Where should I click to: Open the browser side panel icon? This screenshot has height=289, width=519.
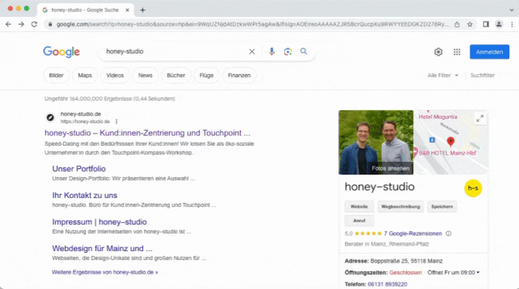[x=486, y=24]
